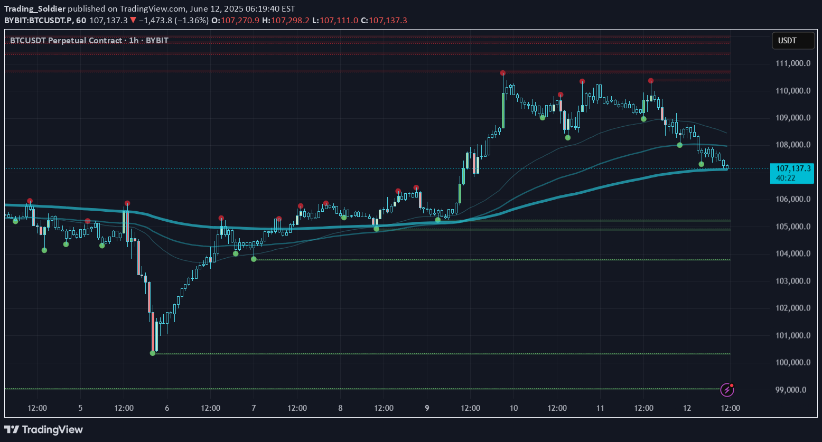Click date label 10 on the time axis
Viewport: 822px width, 442px height.
pos(513,408)
